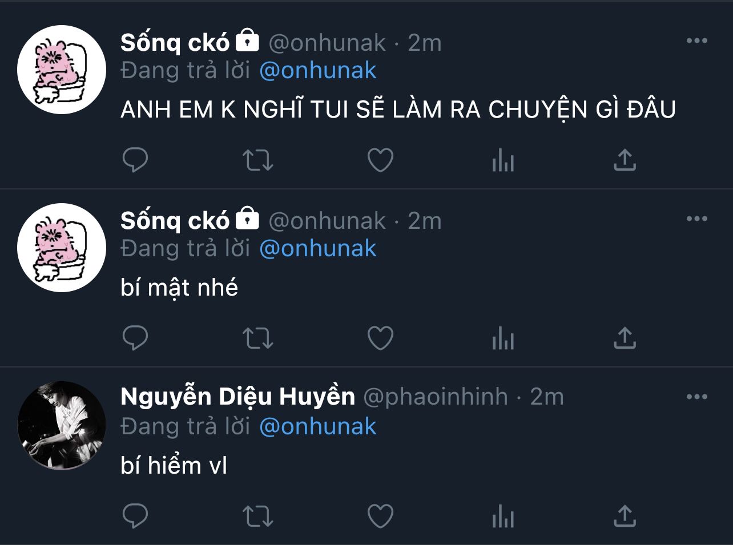
Task: Reply to the 'ANH EM K NGHĨ' tweet
Action: coord(135,160)
